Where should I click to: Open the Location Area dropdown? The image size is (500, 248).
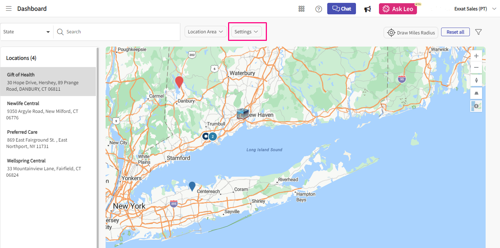205,32
